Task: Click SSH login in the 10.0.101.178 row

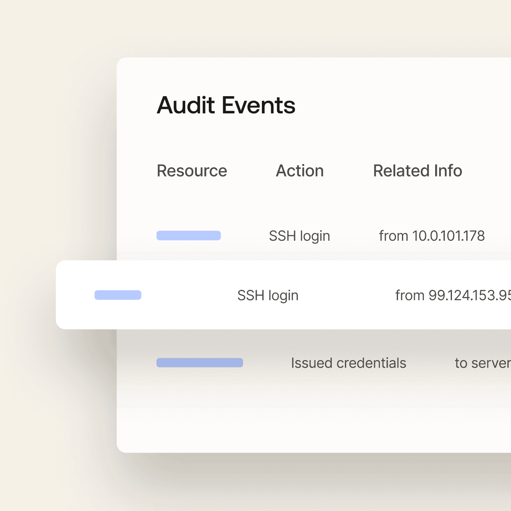Action: pos(299,236)
